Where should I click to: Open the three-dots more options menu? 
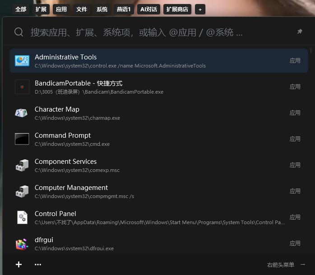coord(38,265)
